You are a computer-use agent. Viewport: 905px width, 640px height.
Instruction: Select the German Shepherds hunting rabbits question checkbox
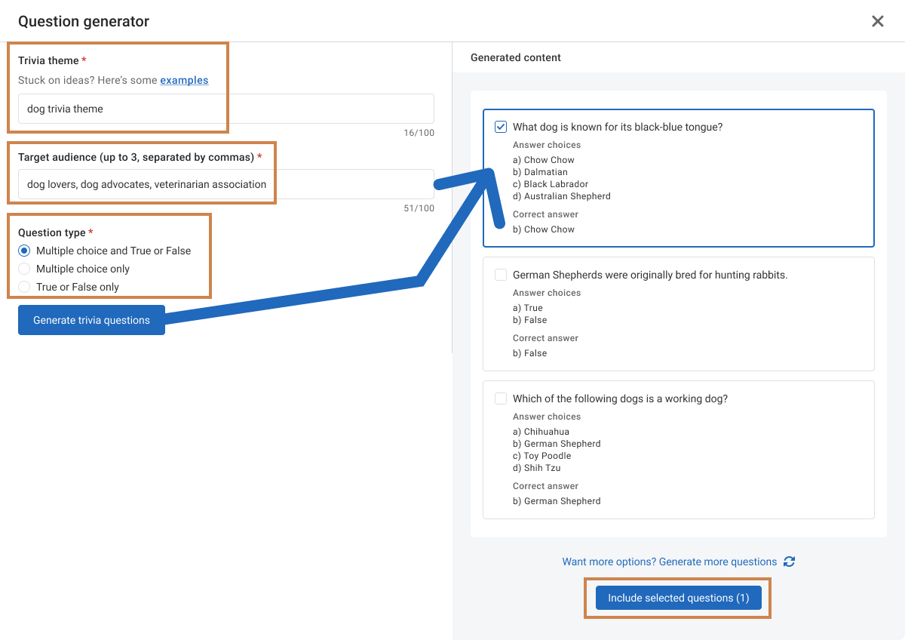[x=501, y=275]
